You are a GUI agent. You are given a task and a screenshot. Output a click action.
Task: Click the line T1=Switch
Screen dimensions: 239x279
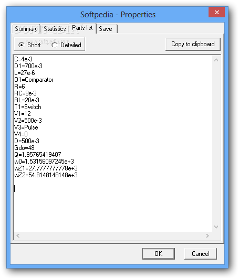click(28, 107)
